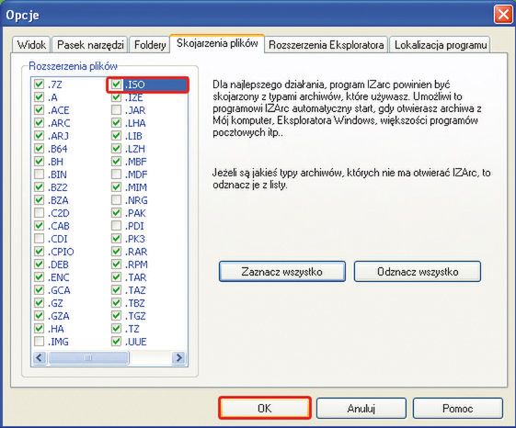Select the .ISO label in the list
516x428 pixels.
point(135,84)
